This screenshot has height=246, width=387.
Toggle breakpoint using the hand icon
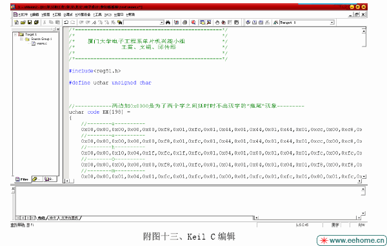pyautogui.click(x=217, y=23)
